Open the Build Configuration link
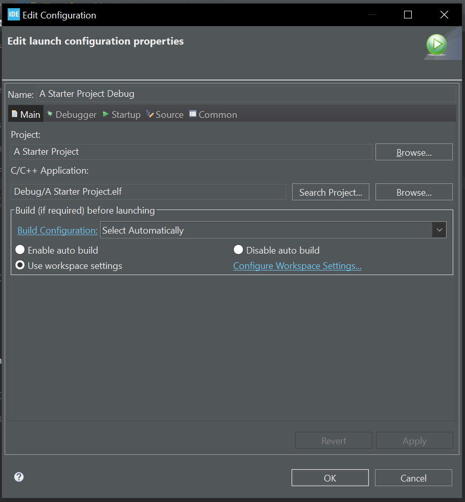Viewport: 465px width, 502px height. [x=57, y=231]
